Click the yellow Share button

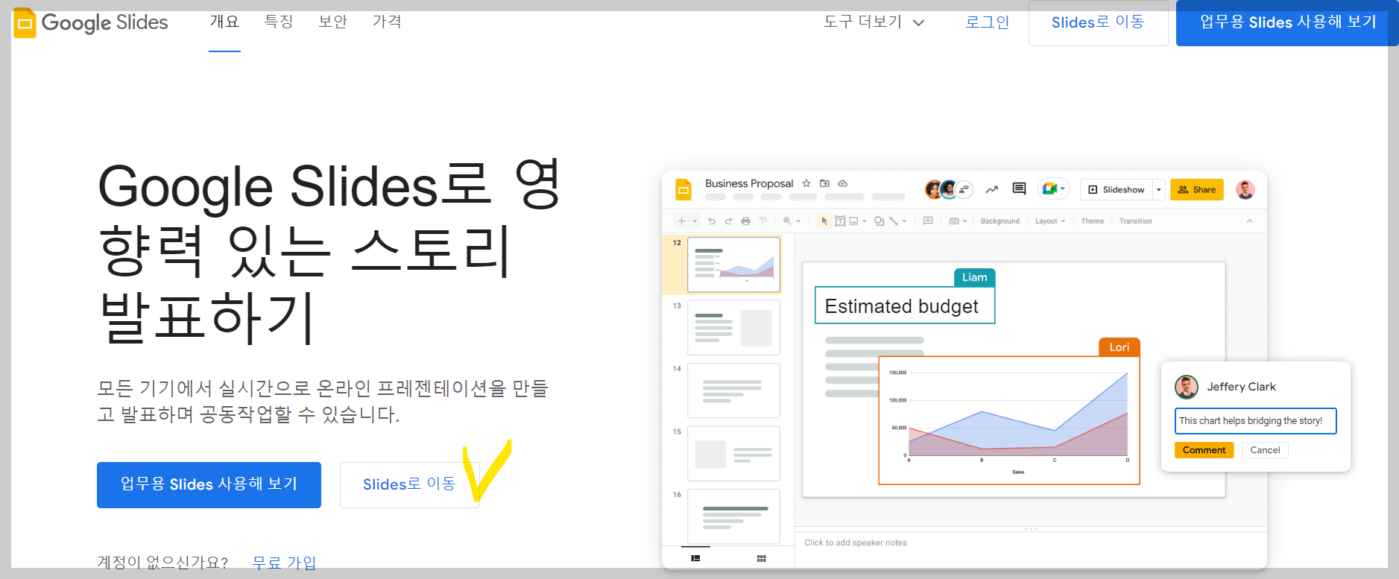click(1197, 190)
